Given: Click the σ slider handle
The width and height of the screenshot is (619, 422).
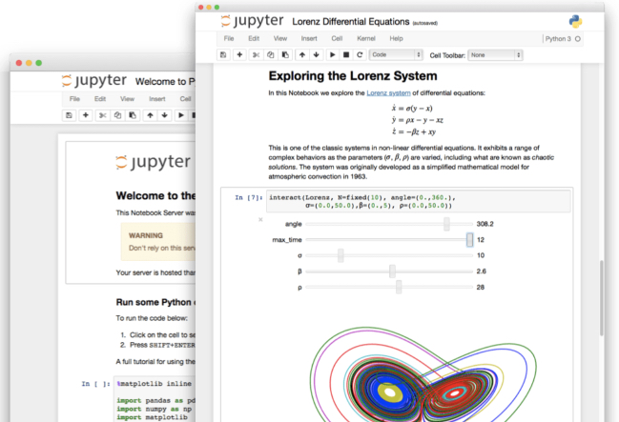Looking at the screenshot, I should 340,255.
